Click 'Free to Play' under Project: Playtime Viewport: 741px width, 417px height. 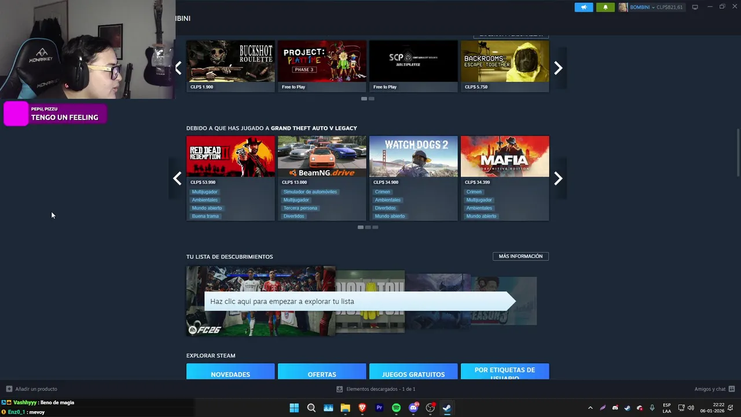tap(294, 87)
